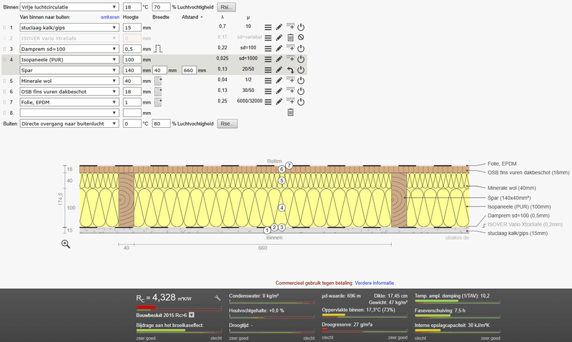Open the Binnen Vrije luchtcirculatie dropdown
Viewport: 572px width, 342px height.
pyautogui.click(x=69, y=7)
